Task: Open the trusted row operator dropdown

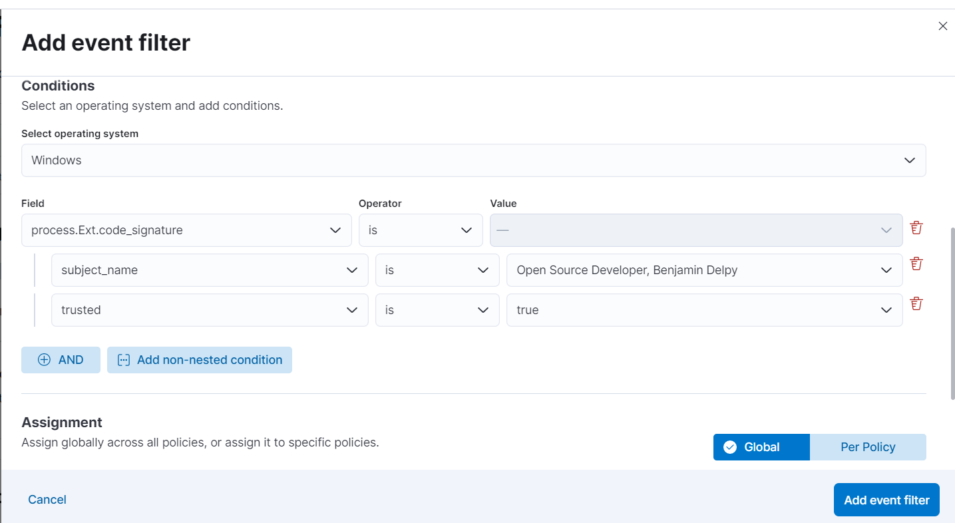Action: (x=437, y=310)
